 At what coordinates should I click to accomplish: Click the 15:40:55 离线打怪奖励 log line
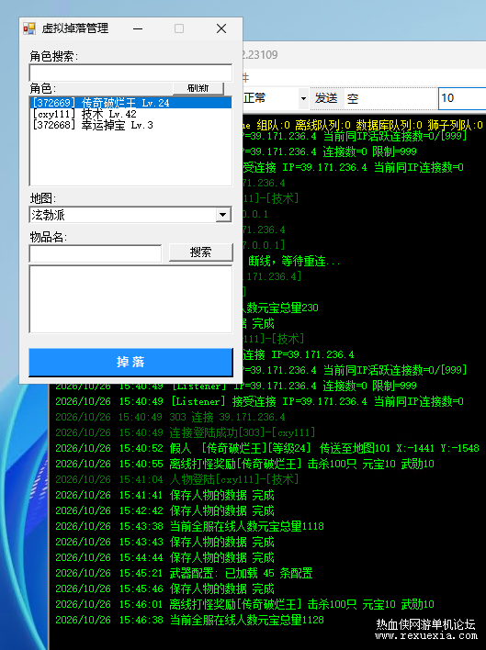click(244, 464)
